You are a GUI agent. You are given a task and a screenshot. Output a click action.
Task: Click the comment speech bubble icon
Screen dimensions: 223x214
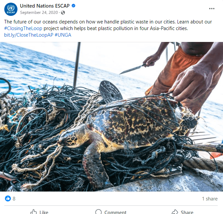click(x=98, y=212)
